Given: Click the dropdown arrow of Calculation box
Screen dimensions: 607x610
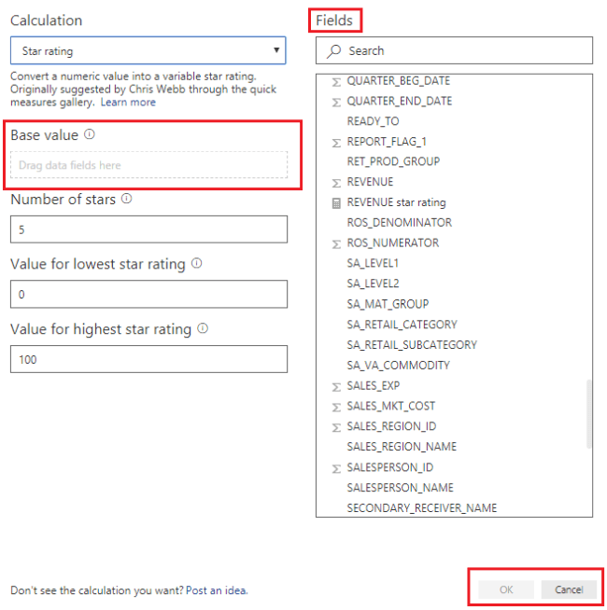Looking at the screenshot, I should pos(276,50).
